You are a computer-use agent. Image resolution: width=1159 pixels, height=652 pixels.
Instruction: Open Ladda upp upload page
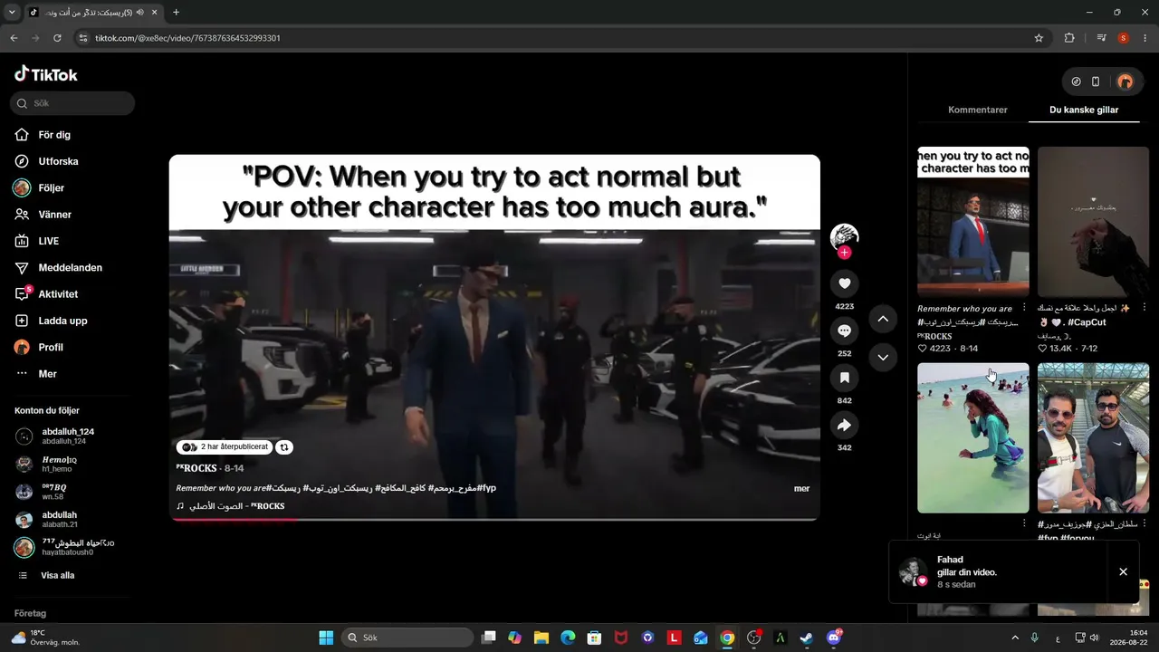click(x=62, y=321)
